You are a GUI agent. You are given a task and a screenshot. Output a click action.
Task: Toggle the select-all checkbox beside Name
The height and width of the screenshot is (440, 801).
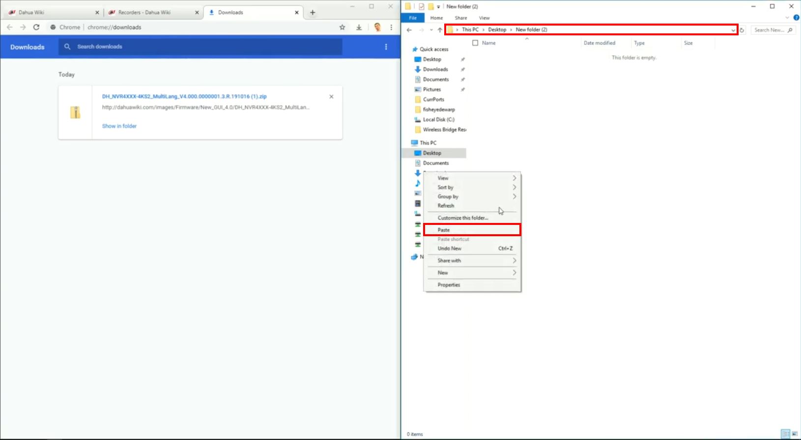(x=475, y=43)
